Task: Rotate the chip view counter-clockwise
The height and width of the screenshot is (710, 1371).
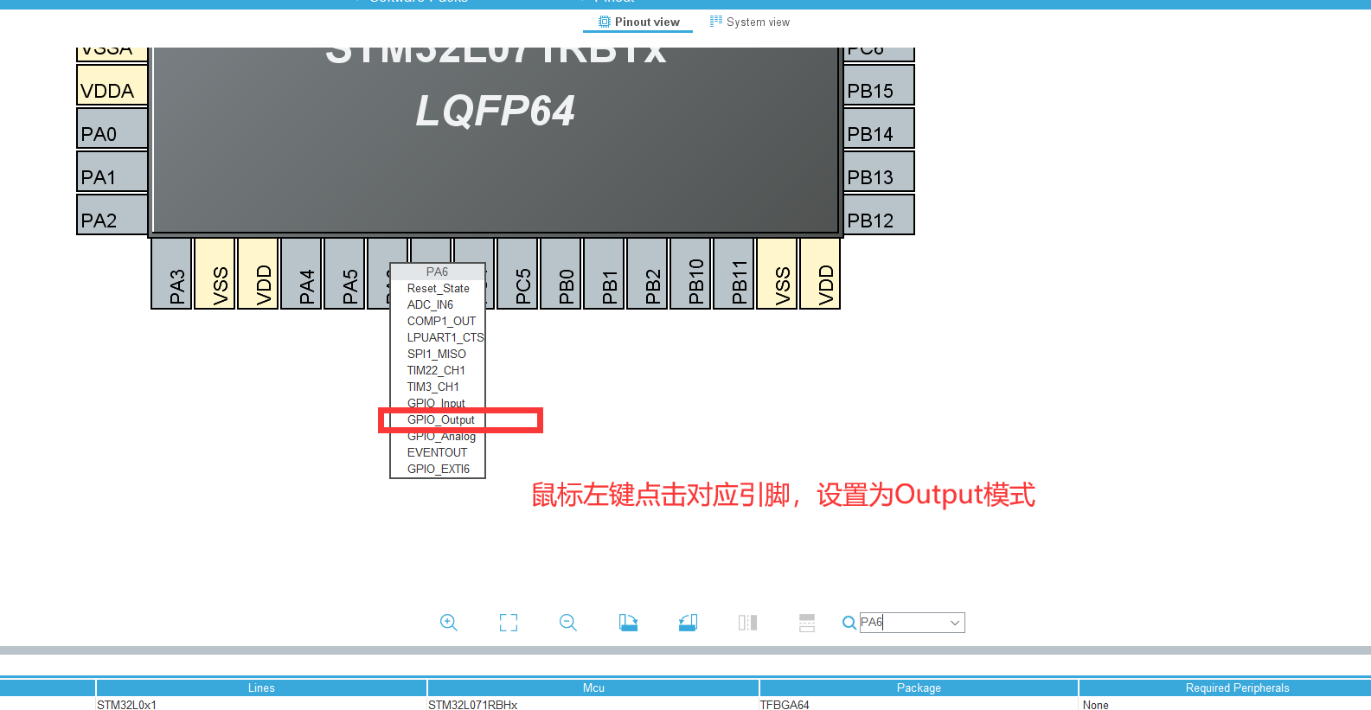Action: pyautogui.click(x=688, y=623)
